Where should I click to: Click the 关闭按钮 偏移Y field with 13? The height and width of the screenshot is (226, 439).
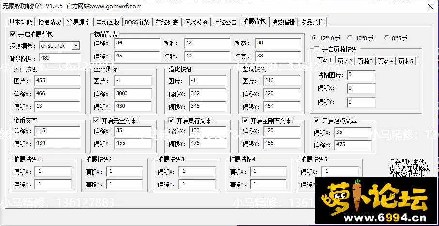[x=58, y=106]
